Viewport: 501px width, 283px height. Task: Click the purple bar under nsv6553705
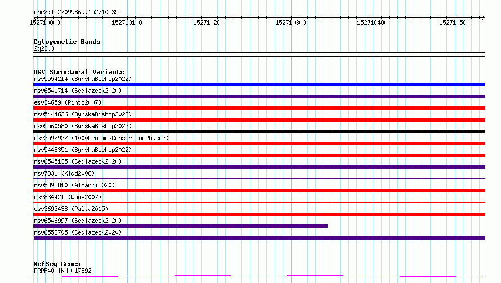coord(259,238)
